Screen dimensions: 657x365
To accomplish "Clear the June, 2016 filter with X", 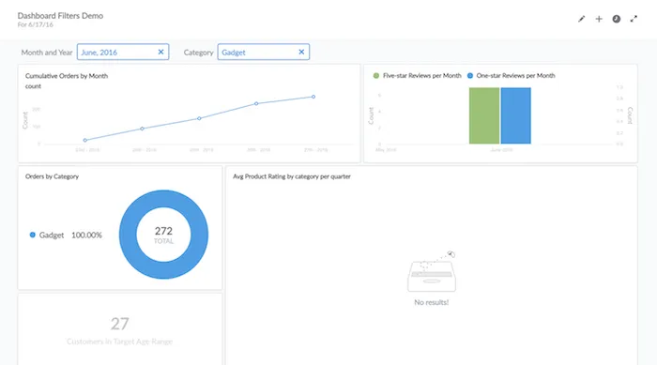I will [x=160, y=52].
